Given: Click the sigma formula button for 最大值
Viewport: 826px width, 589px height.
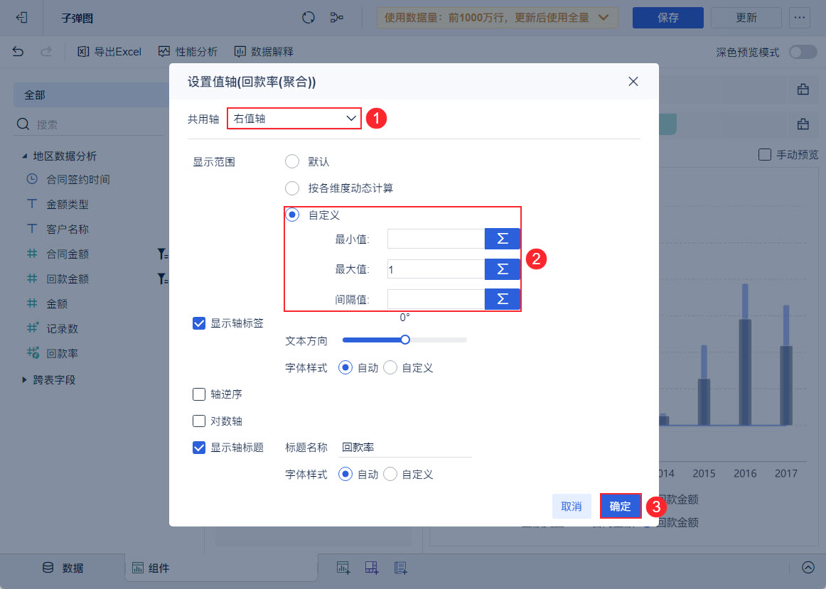Looking at the screenshot, I should (503, 269).
